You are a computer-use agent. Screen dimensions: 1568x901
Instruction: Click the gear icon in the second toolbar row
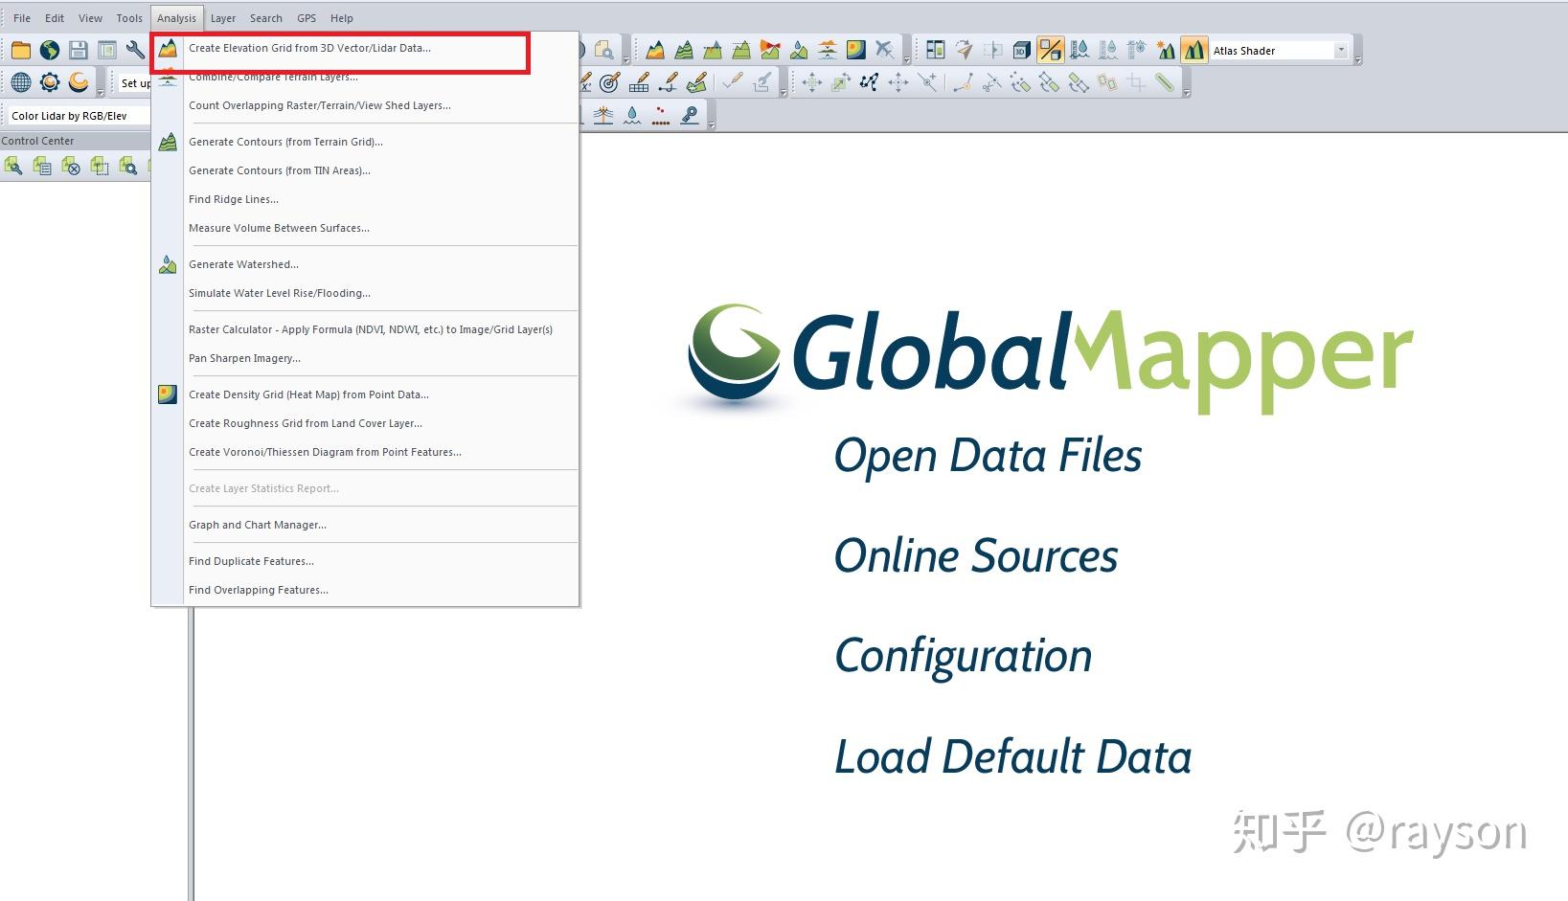(50, 83)
